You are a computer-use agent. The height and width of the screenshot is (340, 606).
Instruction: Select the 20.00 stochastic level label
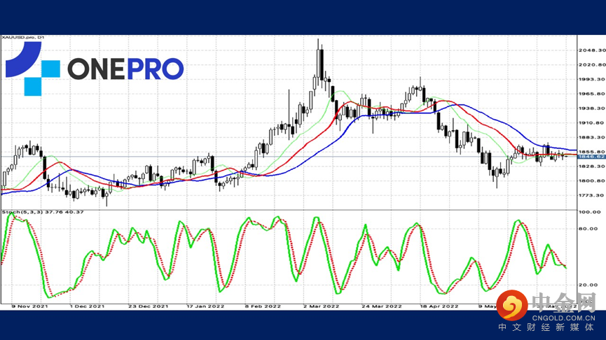pyautogui.click(x=588, y=285)
